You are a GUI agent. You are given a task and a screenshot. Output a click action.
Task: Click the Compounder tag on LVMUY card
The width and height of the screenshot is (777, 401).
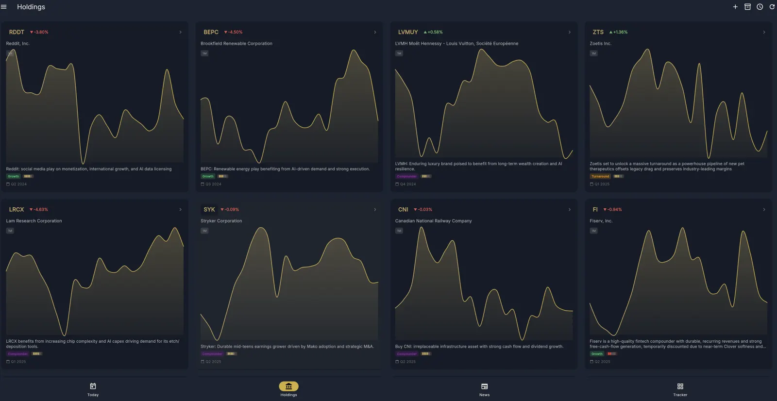point(406,176)
